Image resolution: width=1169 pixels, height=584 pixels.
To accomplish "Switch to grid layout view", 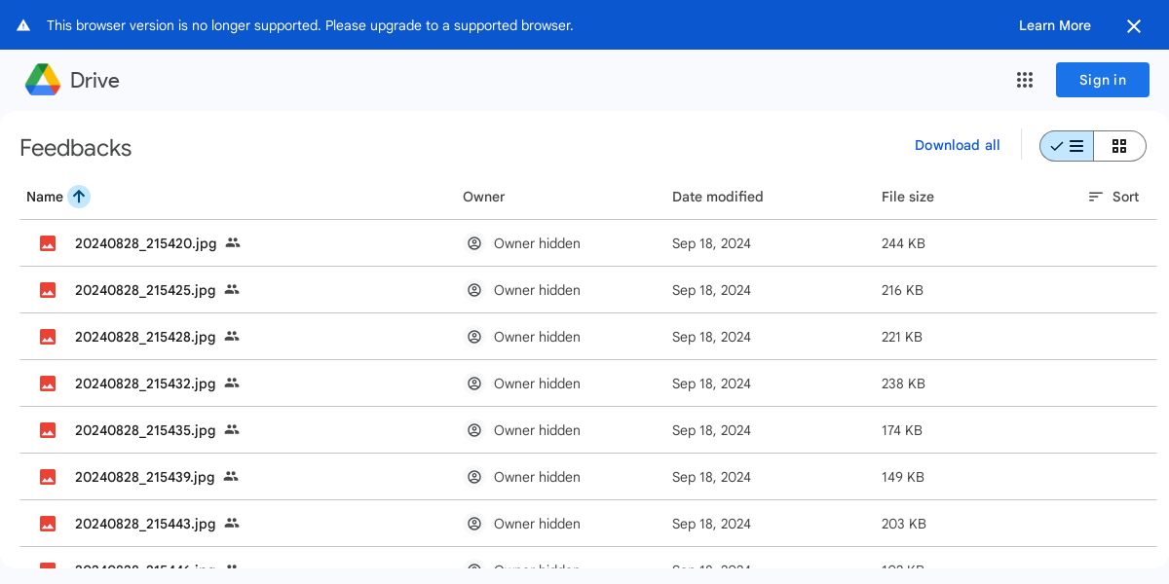I will [x=1119, y=146].
